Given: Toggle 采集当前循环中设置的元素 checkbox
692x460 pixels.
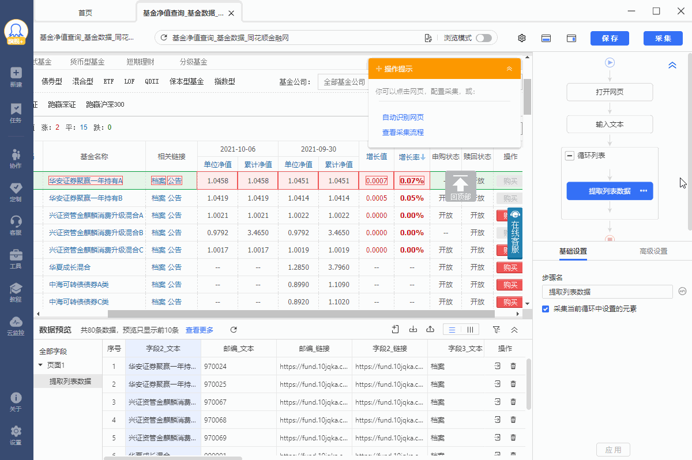Looking at the screenshot, I should (x=546, y=309).
